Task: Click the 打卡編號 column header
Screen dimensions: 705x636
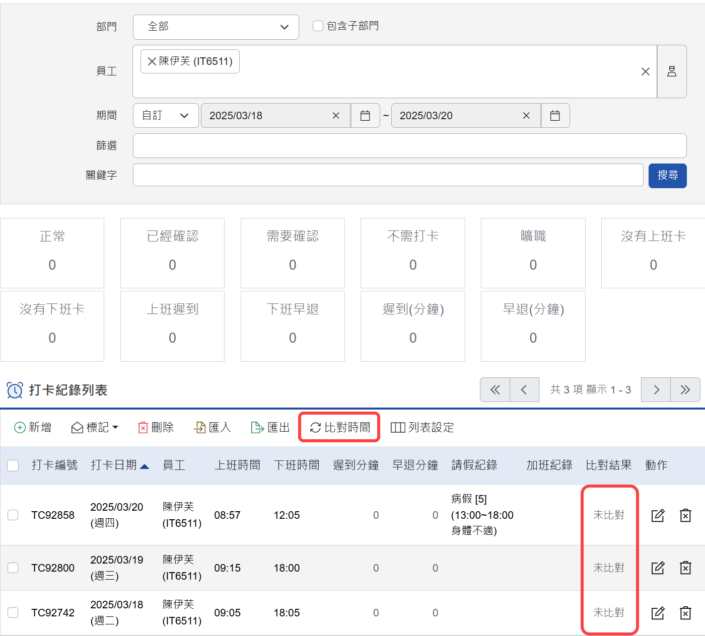Action: pos(54,465)
